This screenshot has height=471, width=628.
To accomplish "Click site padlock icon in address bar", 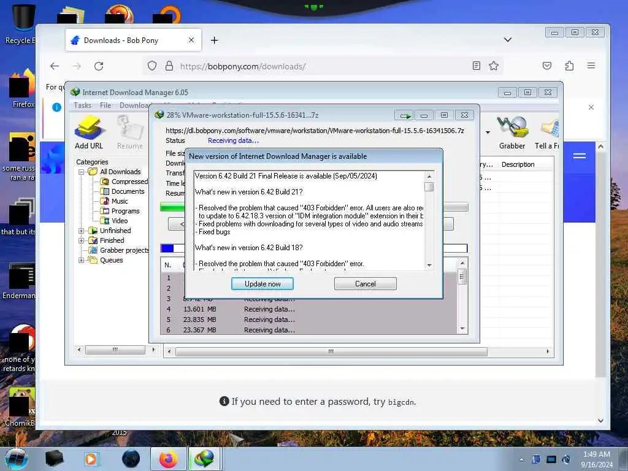I will pyautogui.click(x=169, y=66).
